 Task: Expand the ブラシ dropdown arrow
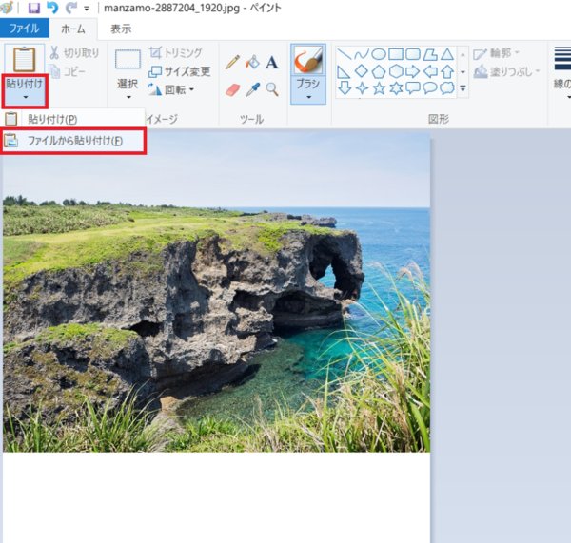point(308,97)
